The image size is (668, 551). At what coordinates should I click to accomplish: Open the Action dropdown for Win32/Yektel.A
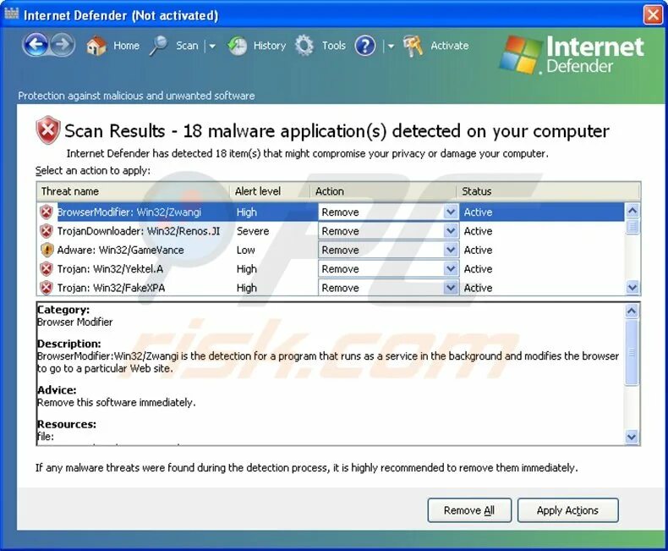451,268
